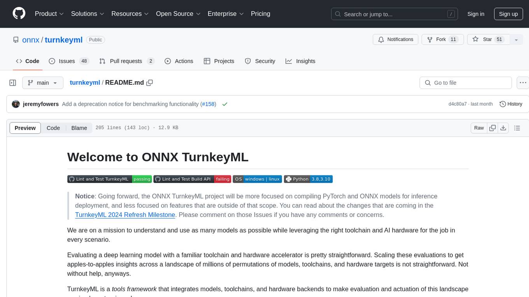The width and height of the screenshot is (529, 297).
Task: Click the Lint and Test TurnkeyML passing badge
Action: point(109,179)
